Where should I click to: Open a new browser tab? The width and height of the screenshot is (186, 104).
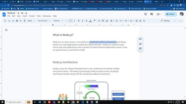coord(162,2)
